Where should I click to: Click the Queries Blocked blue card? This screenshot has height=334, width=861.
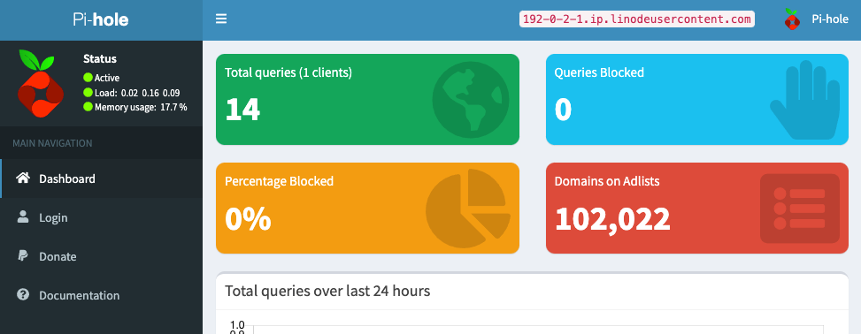pos(697,99)
